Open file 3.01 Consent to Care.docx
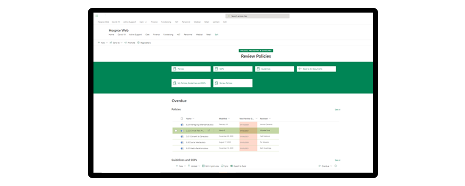Viewport: 465px width, 186px height. (197, 136)
